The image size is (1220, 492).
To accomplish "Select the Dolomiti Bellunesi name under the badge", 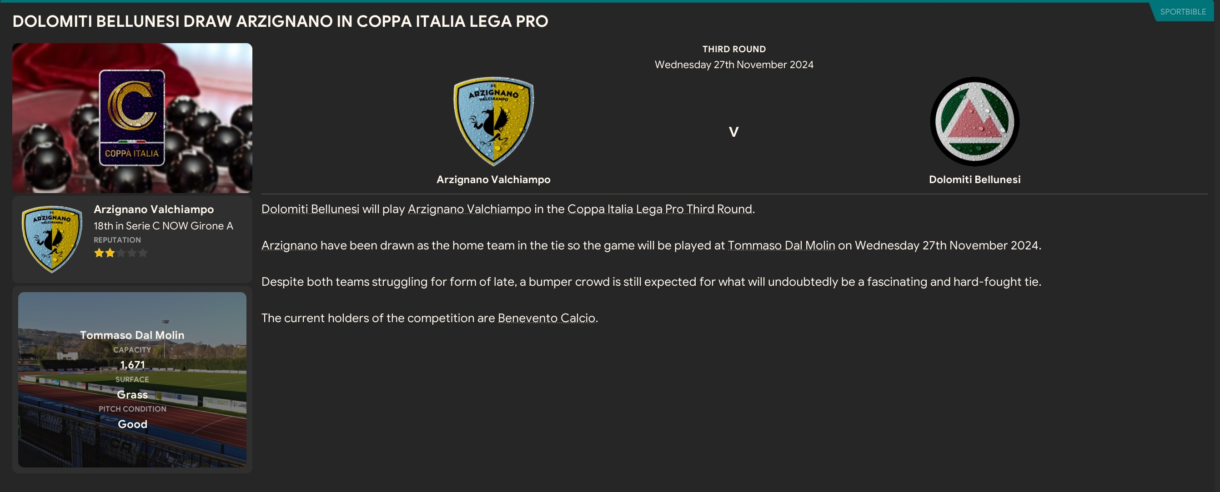I will pos(974,180).
